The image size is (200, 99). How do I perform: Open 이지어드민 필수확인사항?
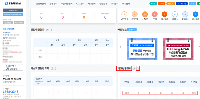[x=13, y=14]
